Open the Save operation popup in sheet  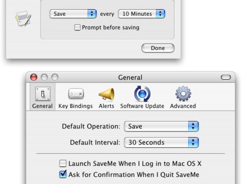coord(73,14)
